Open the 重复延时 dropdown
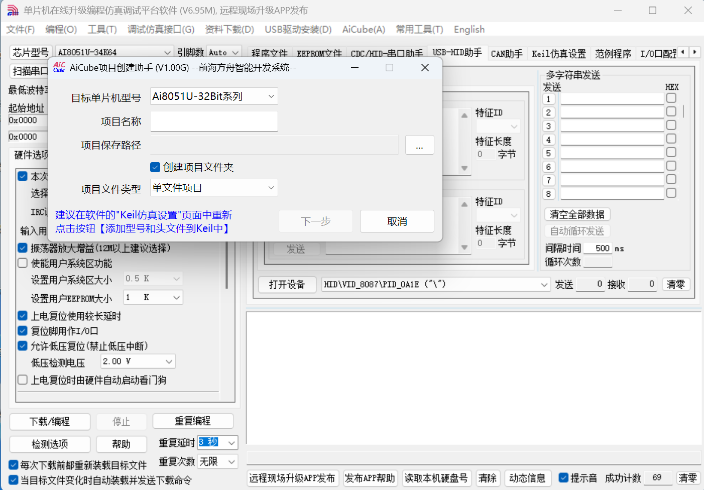Screen dimensions: 704x490 [x=231, y=443]
